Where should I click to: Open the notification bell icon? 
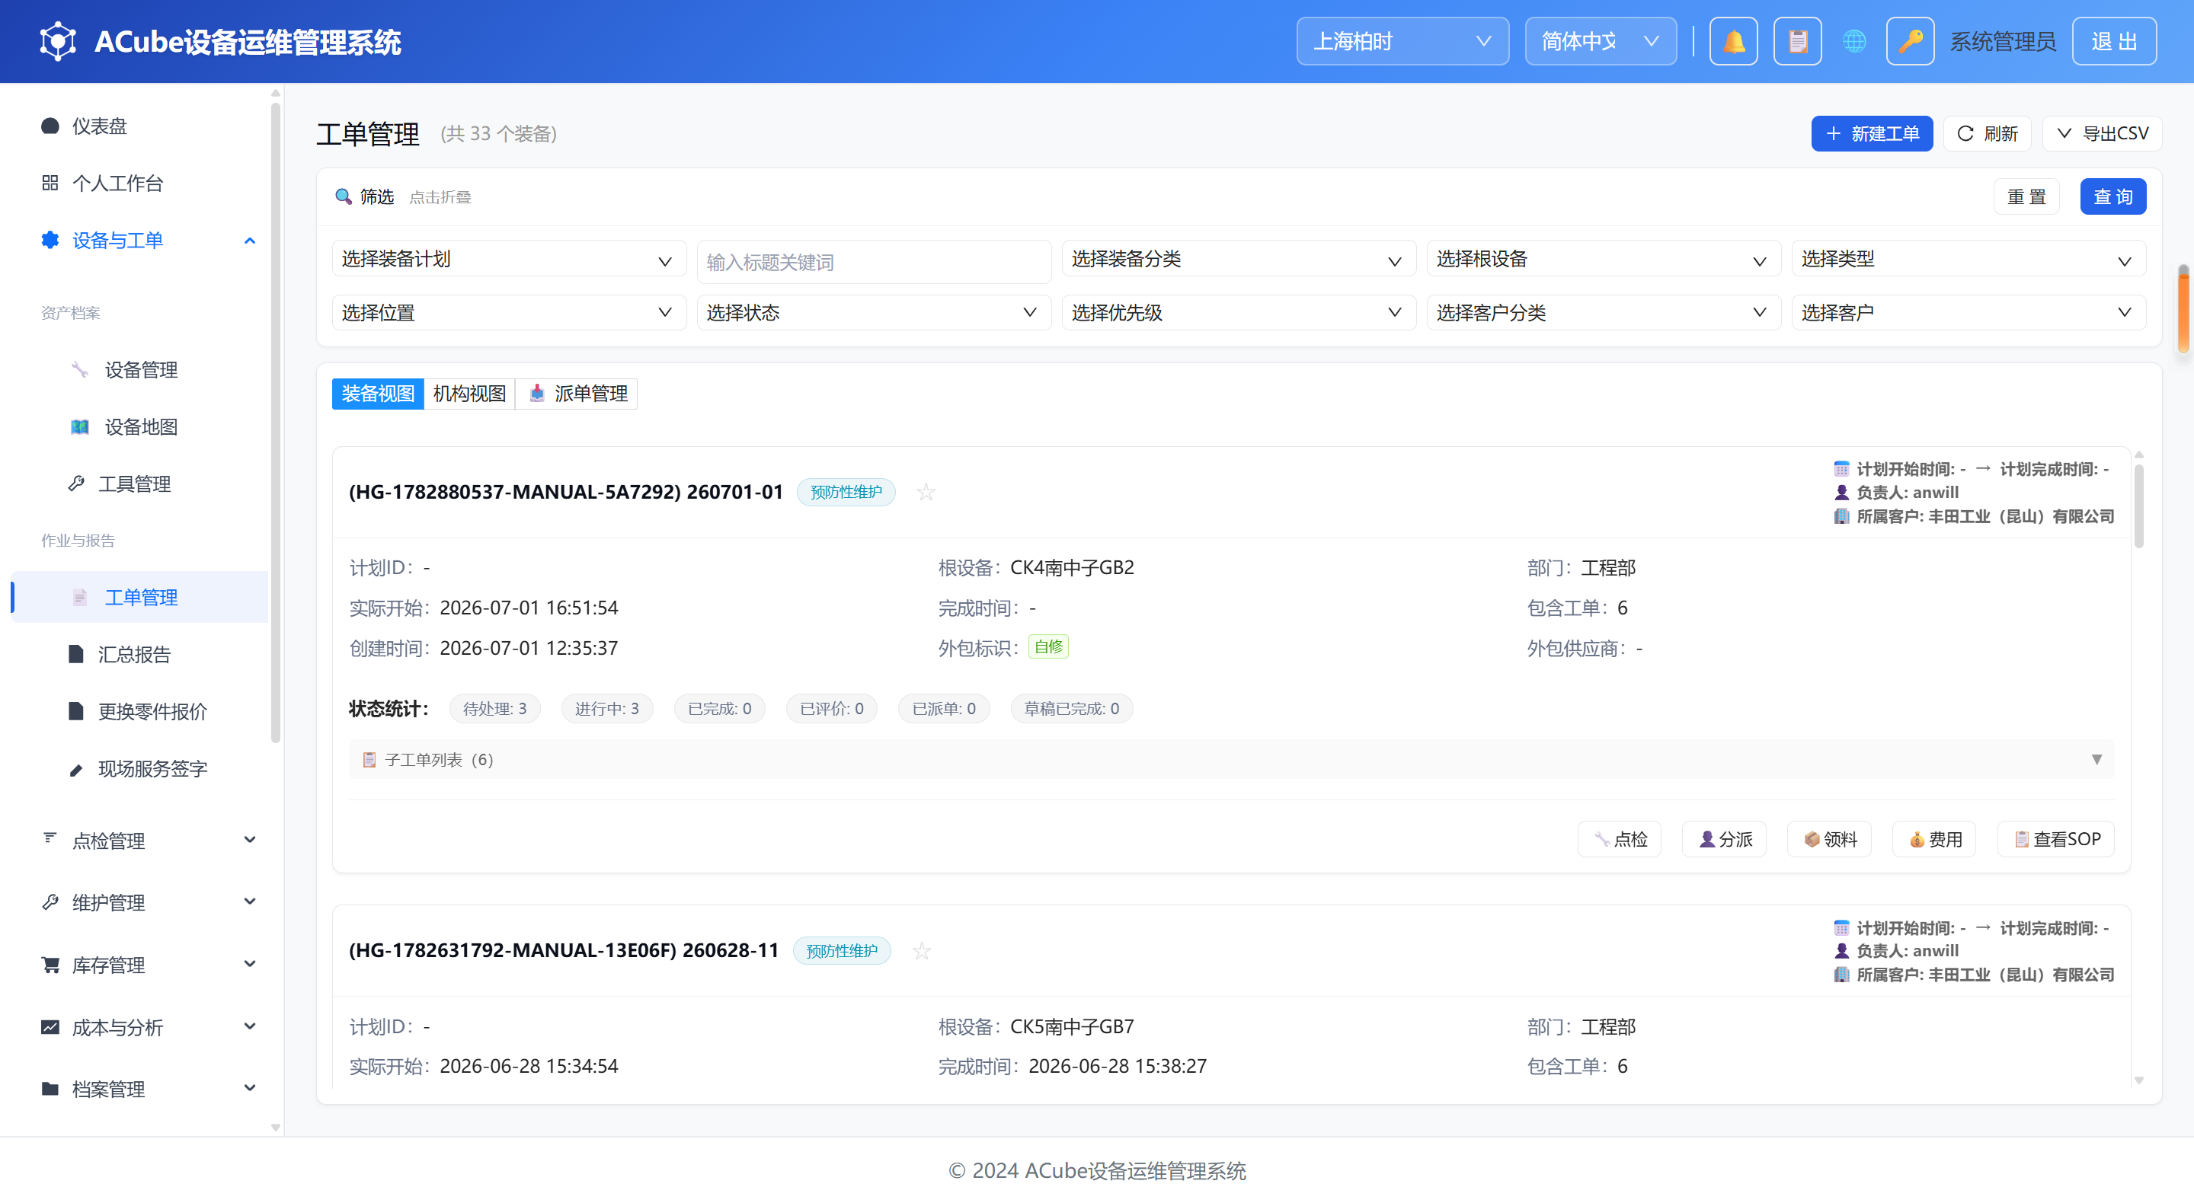[x=1733, y=41]
